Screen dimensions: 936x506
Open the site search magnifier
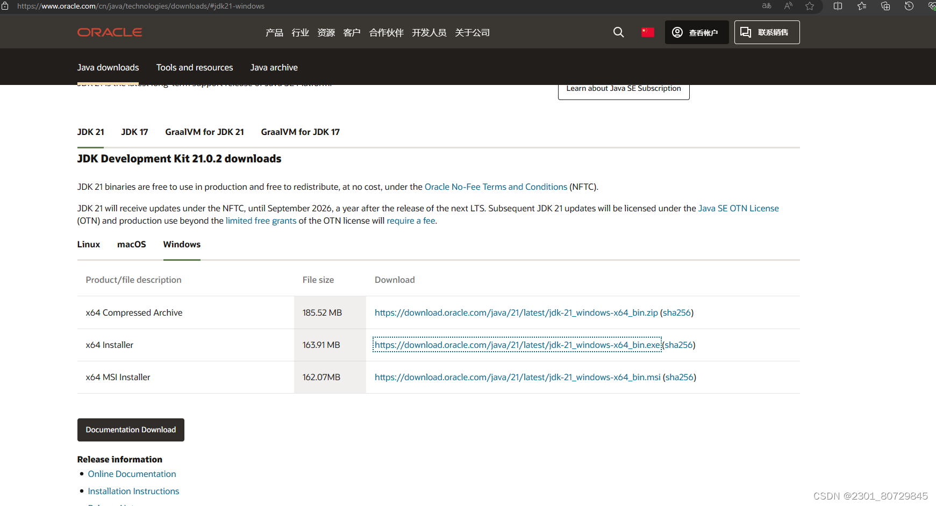(x=618, y=32)
